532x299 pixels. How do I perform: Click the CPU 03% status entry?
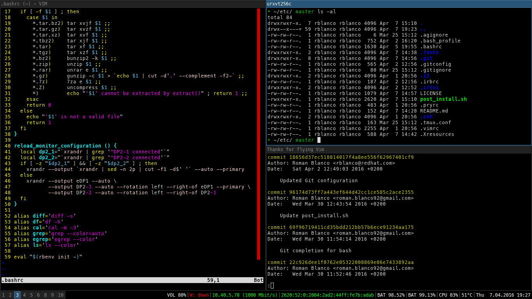tap(448, 295)
